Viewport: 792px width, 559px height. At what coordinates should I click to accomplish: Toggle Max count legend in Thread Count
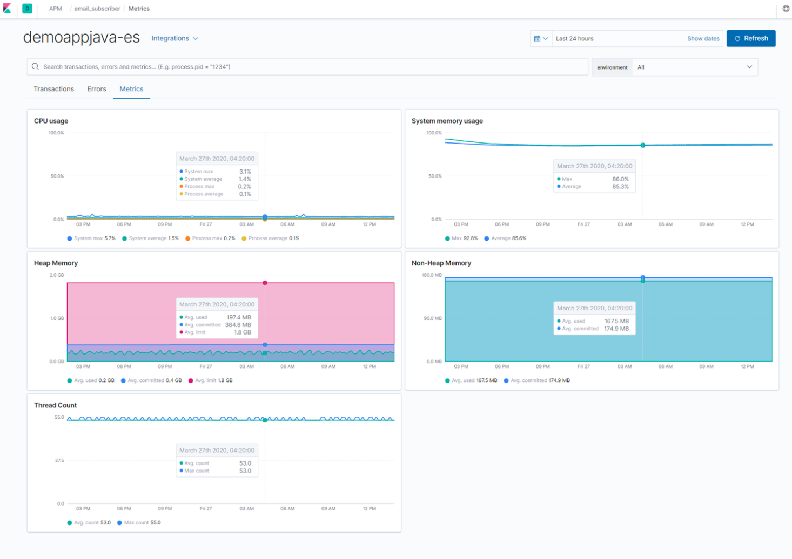[139, 522]
